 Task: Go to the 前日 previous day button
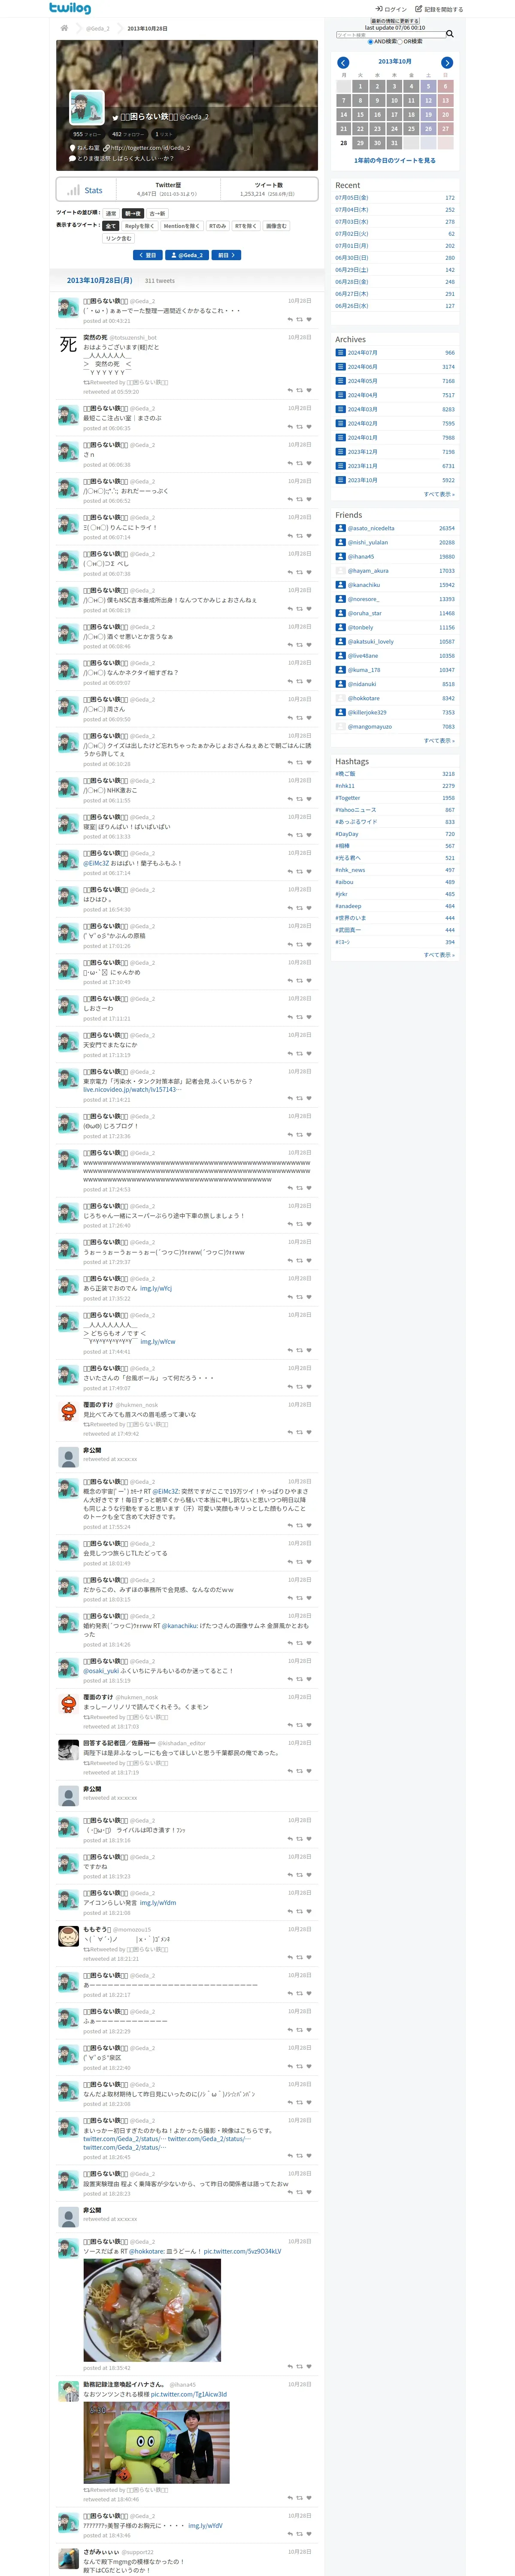227,256
